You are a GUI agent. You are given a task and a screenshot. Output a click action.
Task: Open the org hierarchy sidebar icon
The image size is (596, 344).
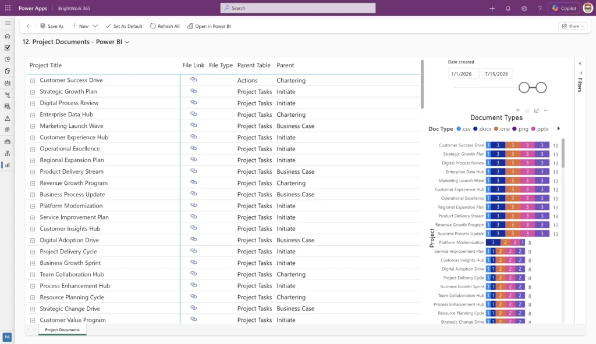(7, 153)
